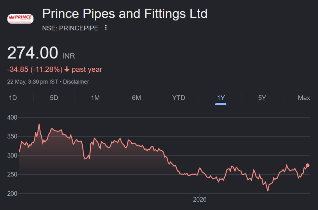Viewport: 318px width, 210px height.
Task: Click the latest price dot on chart
Action: [308, 165]
